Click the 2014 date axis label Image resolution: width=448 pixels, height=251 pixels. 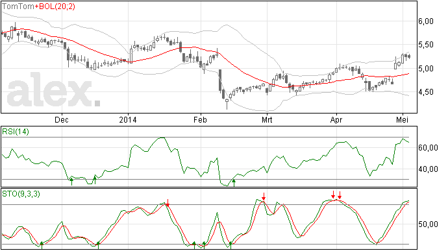[x=128, y=119]
